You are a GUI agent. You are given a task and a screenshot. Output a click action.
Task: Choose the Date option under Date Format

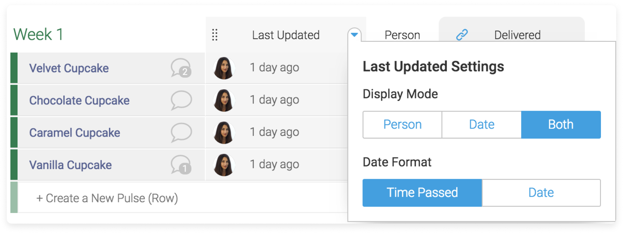coord(541,193)
